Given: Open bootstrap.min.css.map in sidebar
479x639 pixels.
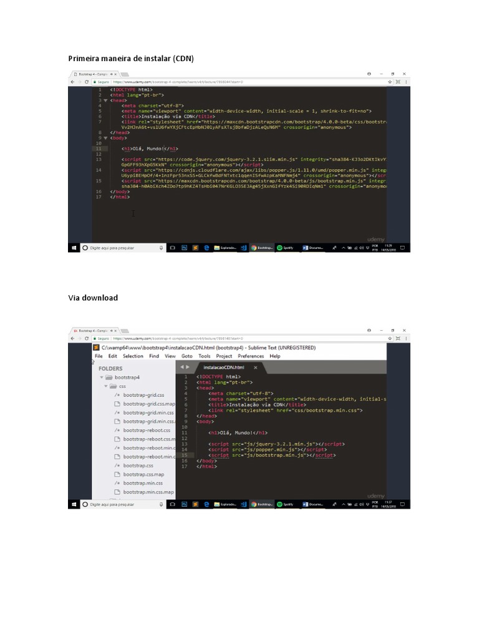Looking at the screenshot, I should (148, 492).
